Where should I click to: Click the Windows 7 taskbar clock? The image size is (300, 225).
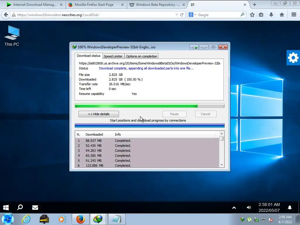285,219
